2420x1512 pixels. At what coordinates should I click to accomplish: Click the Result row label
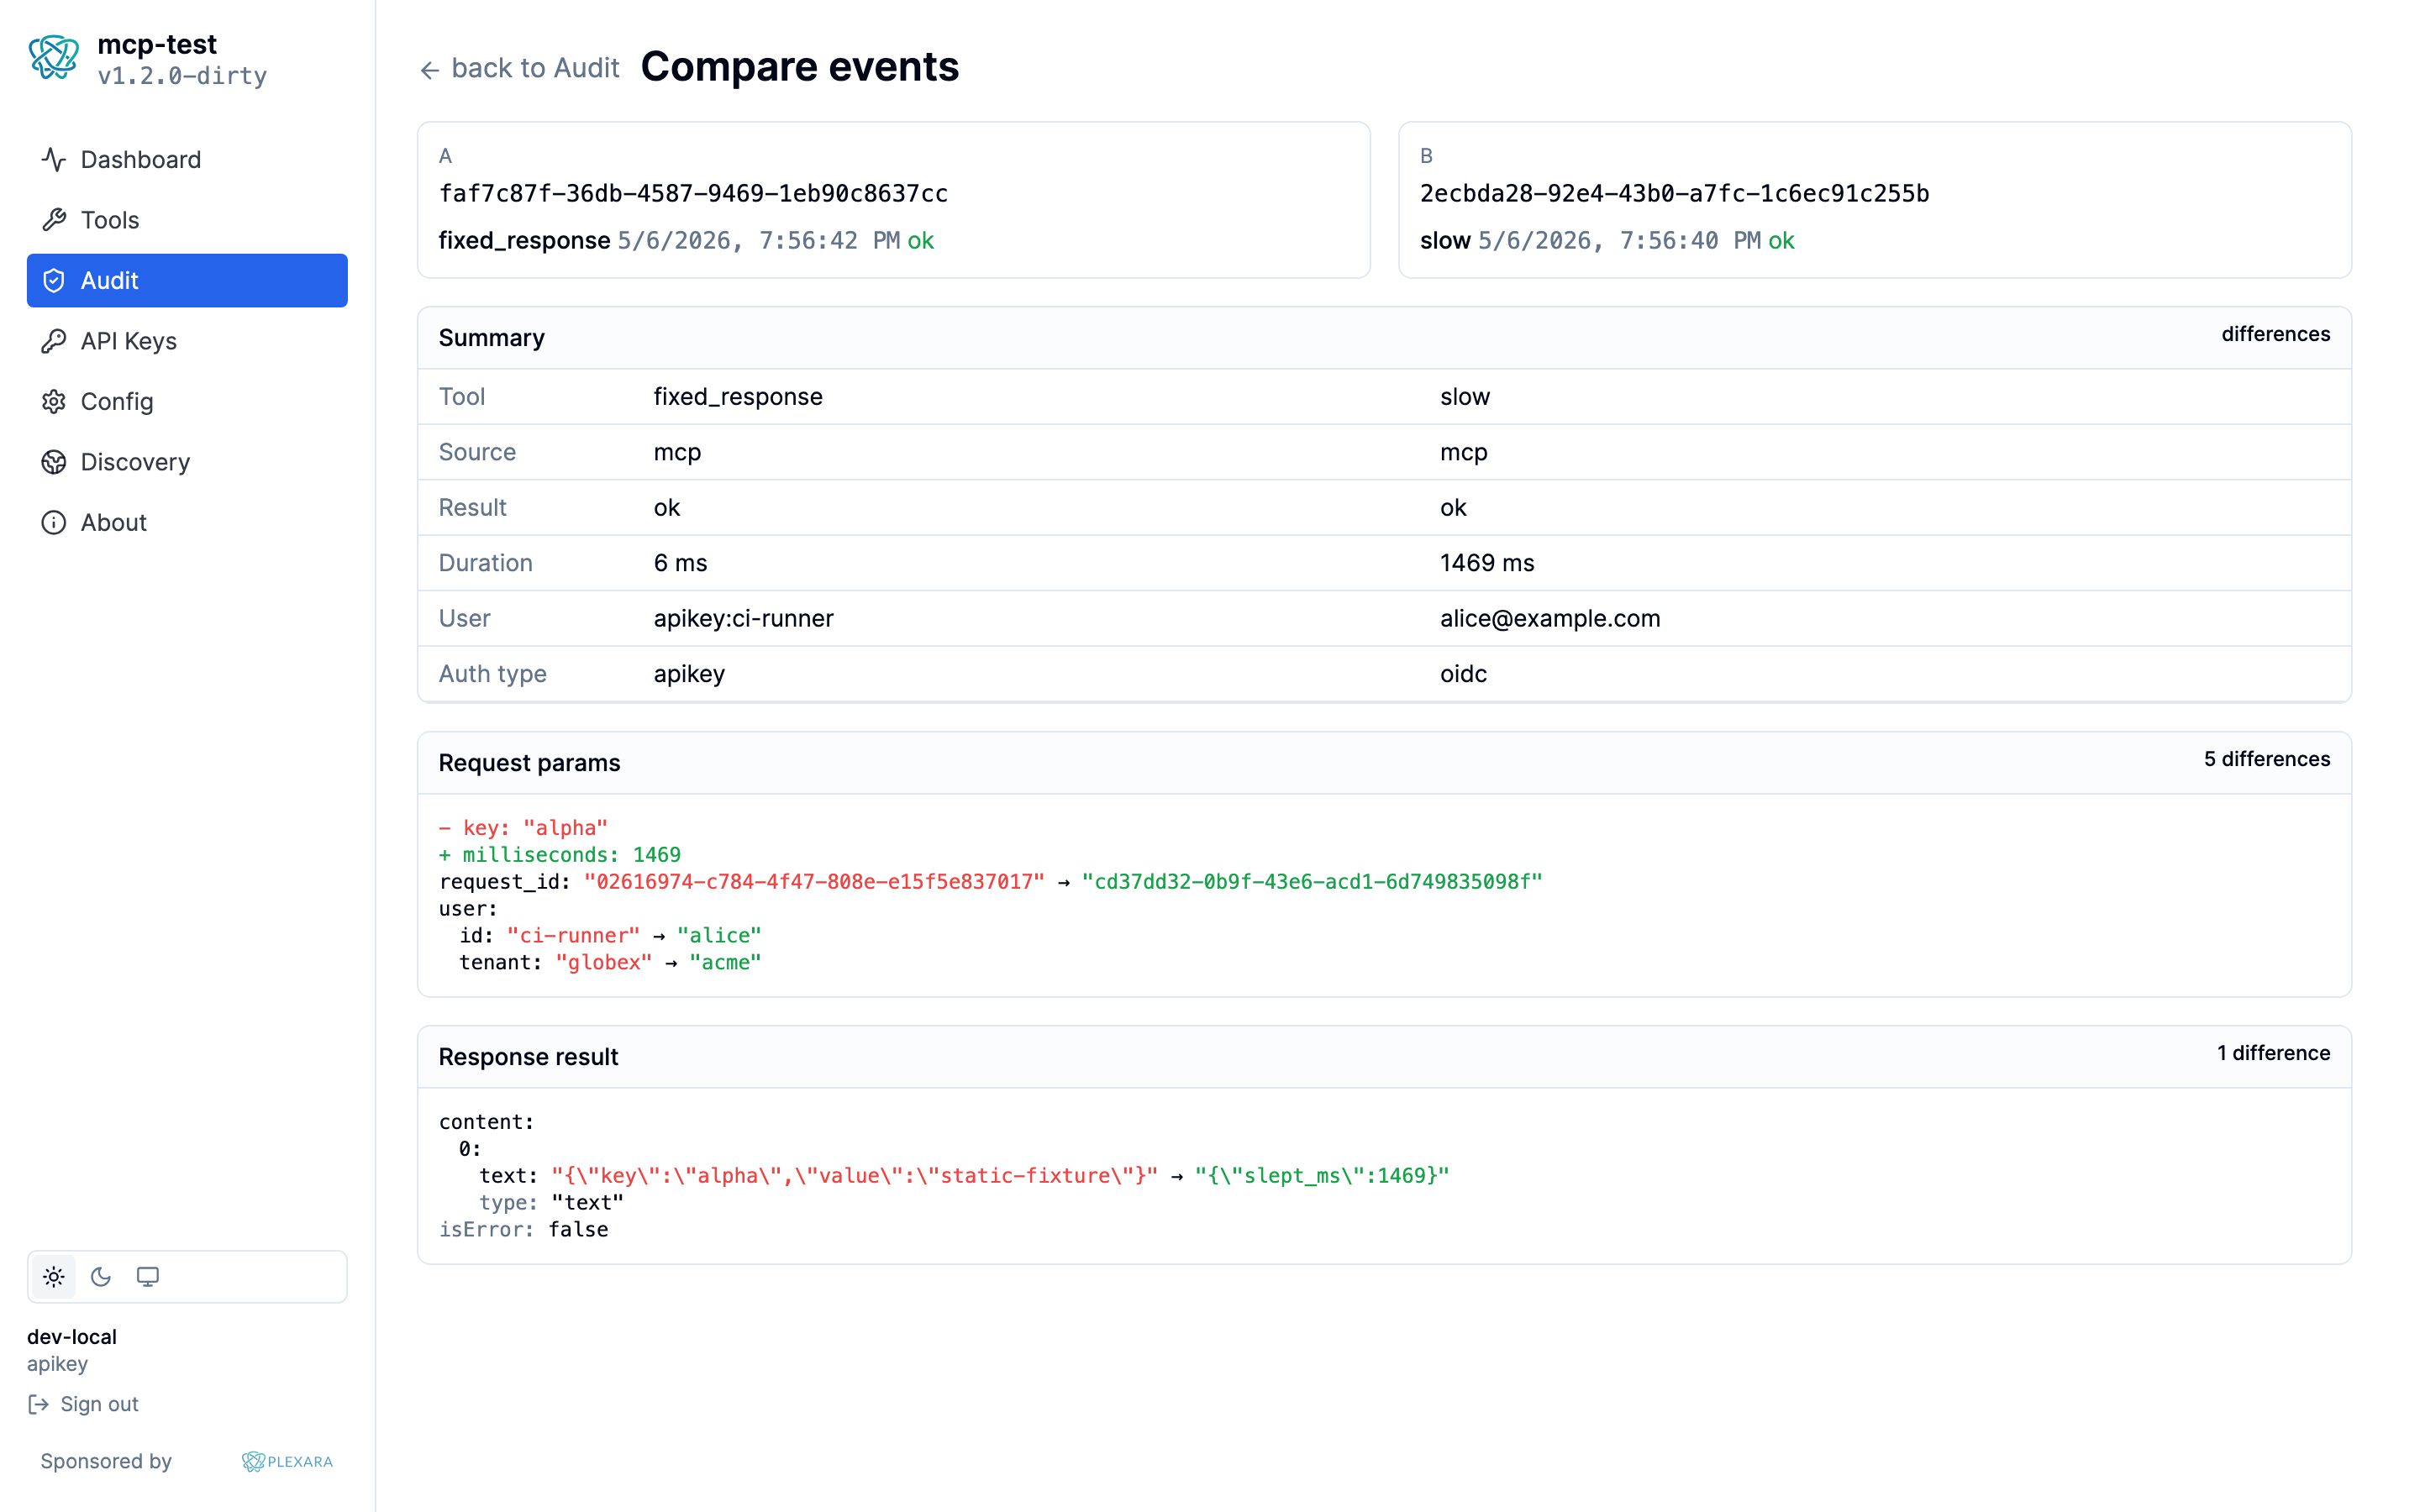[x=472, y=508]
